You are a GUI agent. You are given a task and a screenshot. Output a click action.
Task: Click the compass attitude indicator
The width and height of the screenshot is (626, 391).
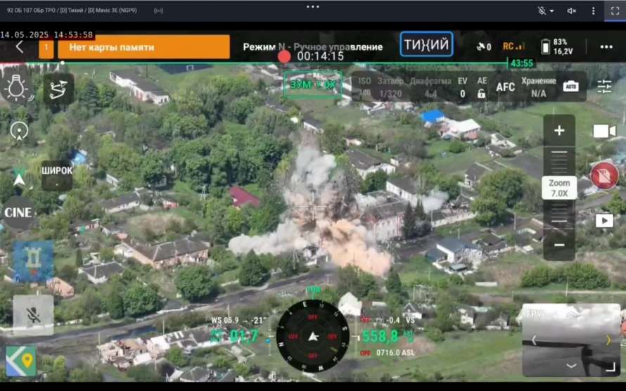pos(312,336)
